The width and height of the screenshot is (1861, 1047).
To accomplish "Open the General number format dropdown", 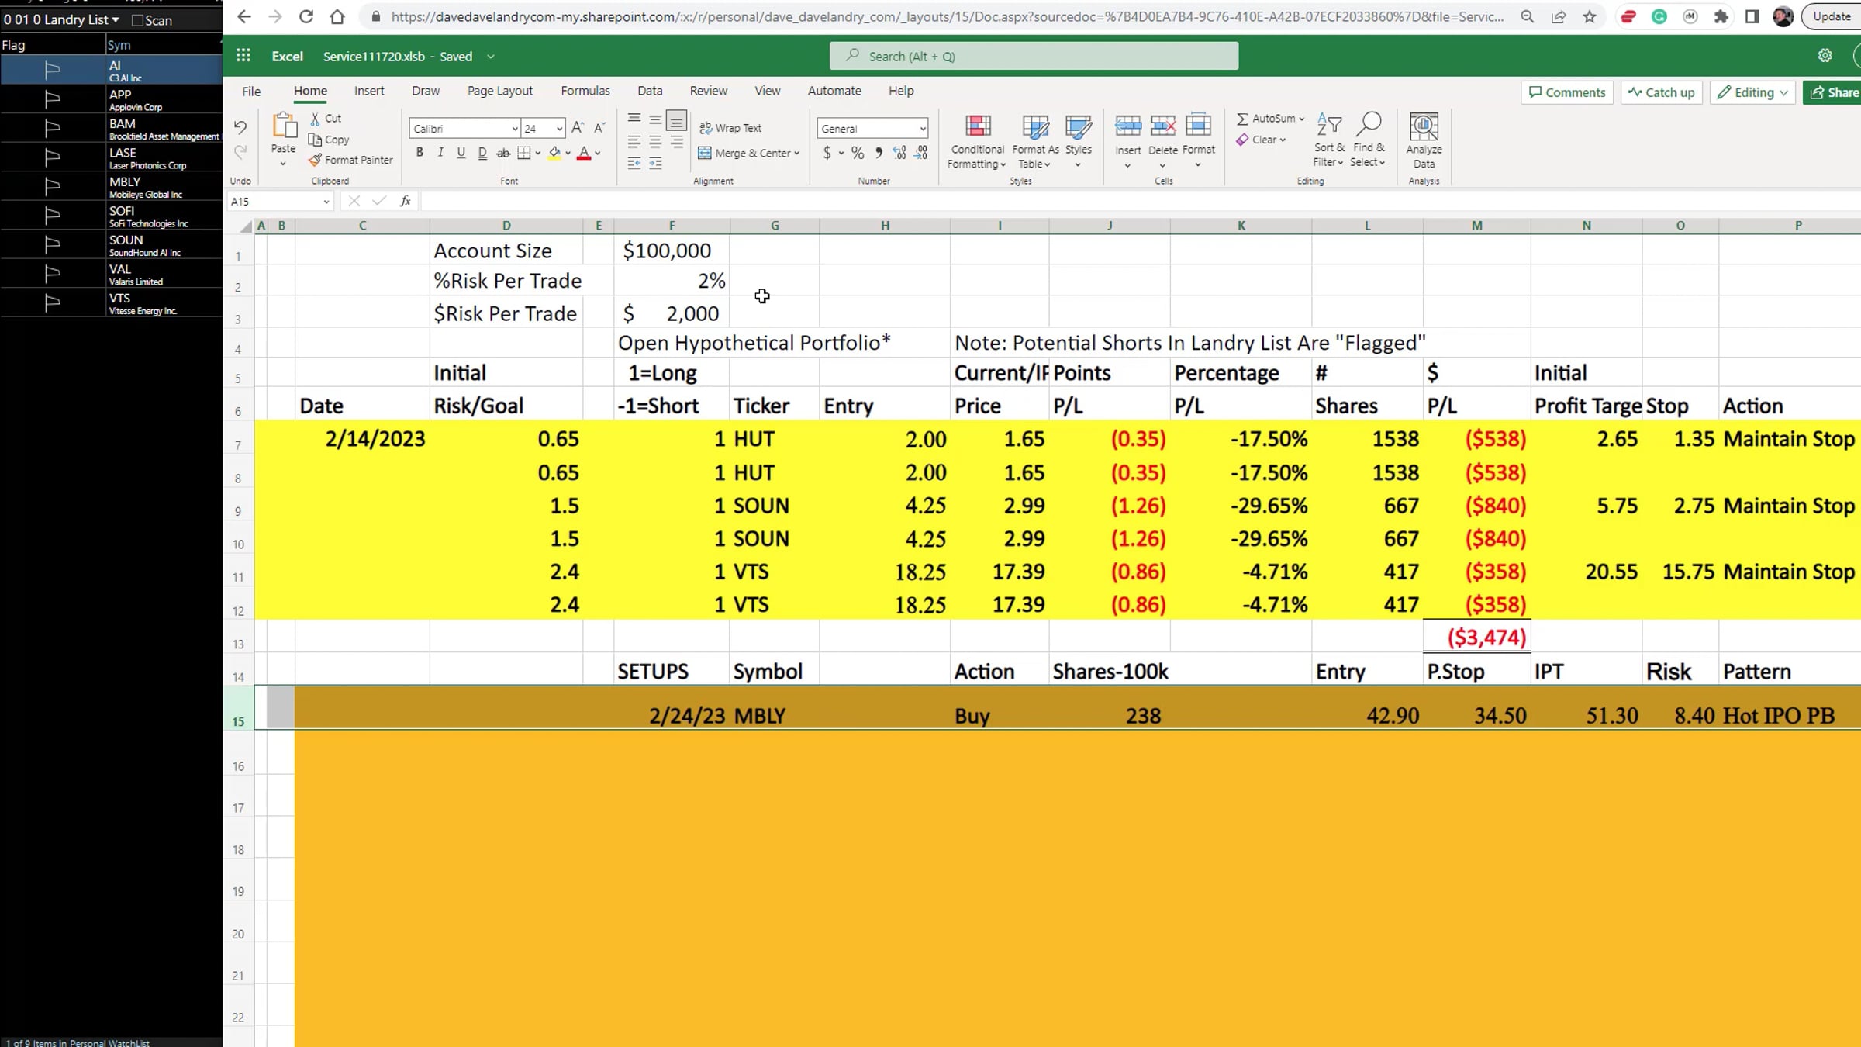I will (x=923, y=129).
